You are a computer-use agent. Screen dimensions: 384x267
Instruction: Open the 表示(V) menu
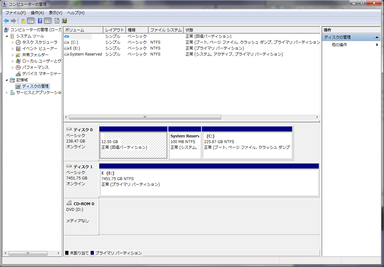[55, 13]
